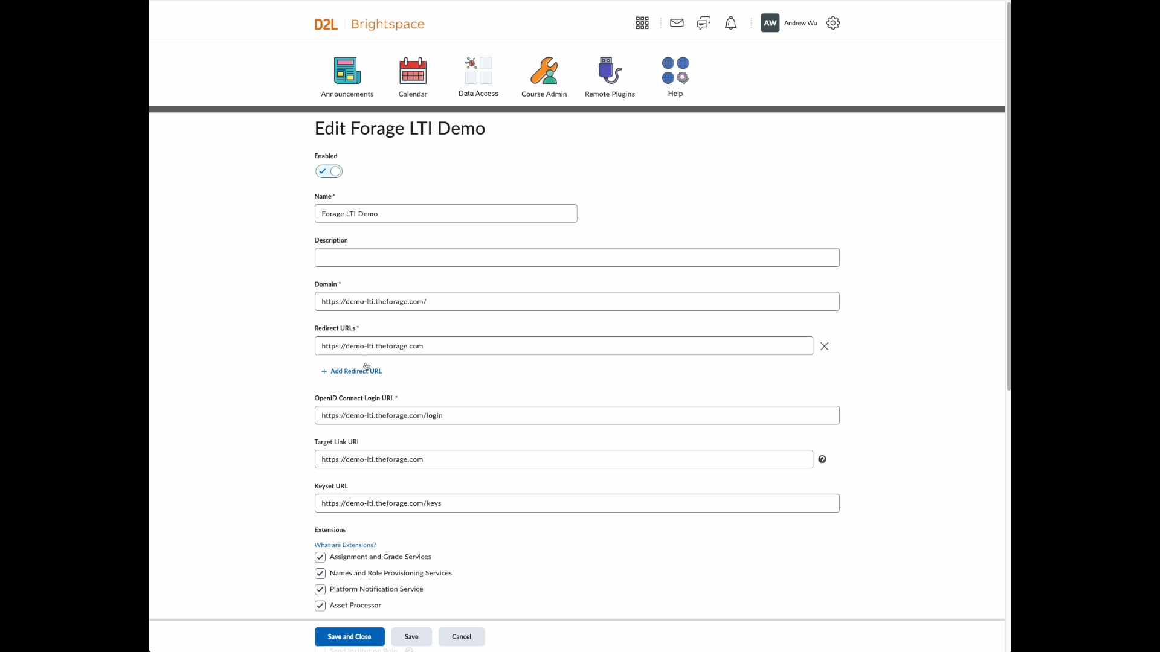The height and width of the screenshot is (652, 1160).
Task: Open Calendar in navbar
Action: 413,77
